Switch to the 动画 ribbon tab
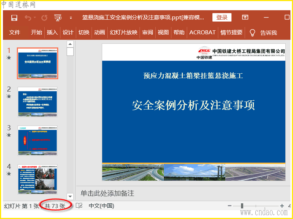The height and width of the screenshot is (219, 293). [x=99, y=32]
